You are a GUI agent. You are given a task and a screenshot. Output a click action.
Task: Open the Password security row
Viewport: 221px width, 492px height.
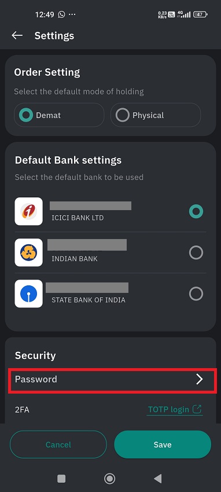112,380
